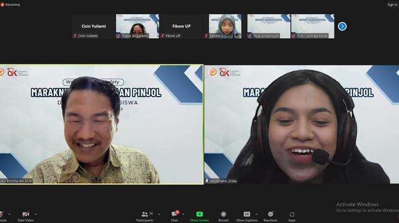Screen dimensions: 399x223
Task: Select Cicin Yulianti participant tile
Action: 93,26
